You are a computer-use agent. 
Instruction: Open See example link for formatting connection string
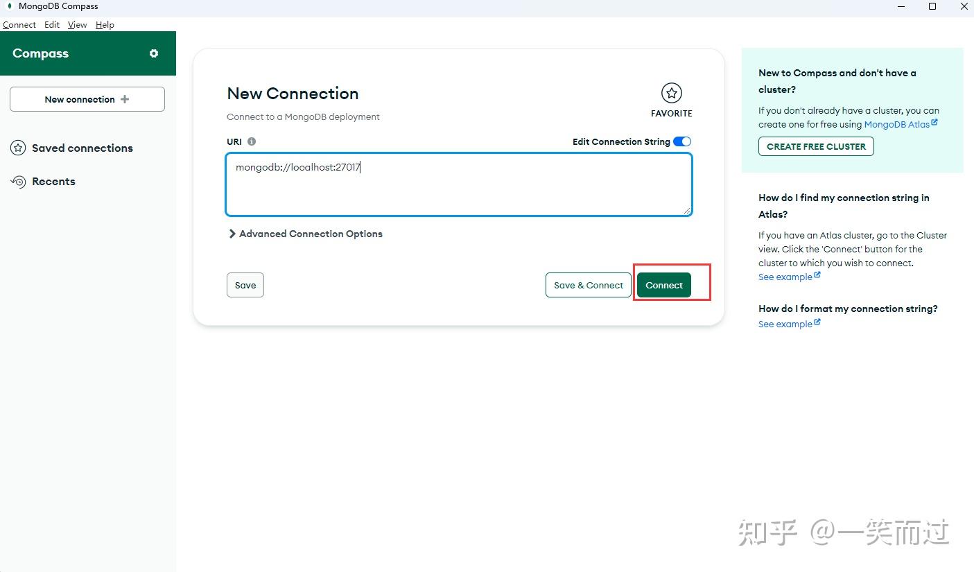pos(789,324)
